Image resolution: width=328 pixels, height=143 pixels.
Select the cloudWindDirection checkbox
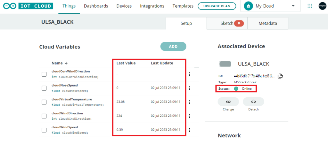coord(44,116)
